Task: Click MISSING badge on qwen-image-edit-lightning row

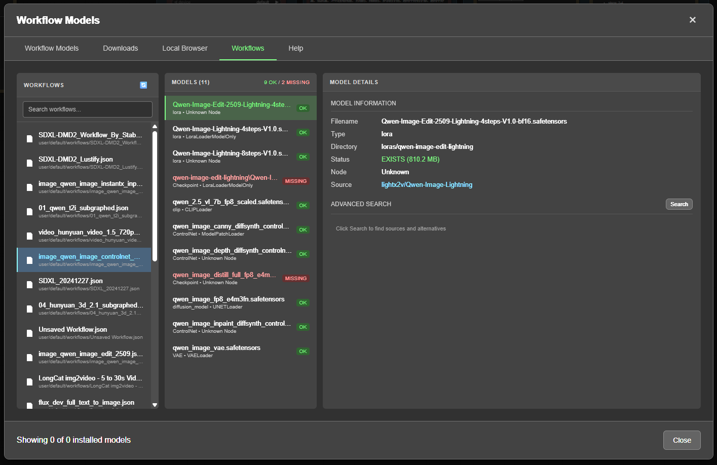Action: coord(296,181)
